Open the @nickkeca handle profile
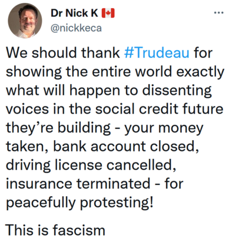The width and height of the screenshot is (229, 242). tap(76, 28)
